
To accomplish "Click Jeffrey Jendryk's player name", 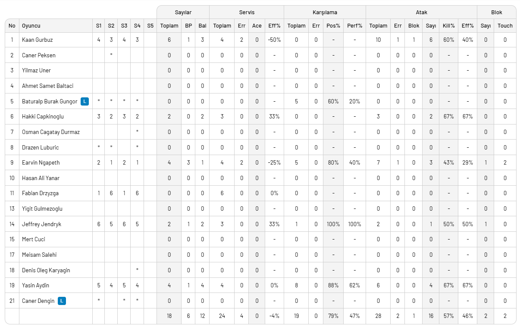I will tap(42, 224).
